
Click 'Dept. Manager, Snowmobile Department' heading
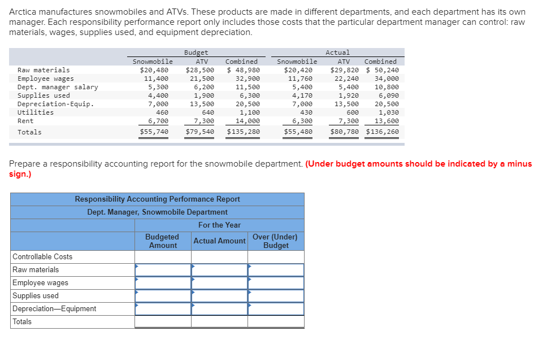[x=157, y=212]
